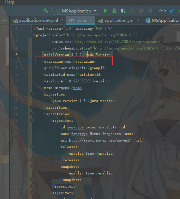Screen dimensions: 180x199
Task: Click the xsi:schemaLocation attribute text
Action: [x=71, y=48]
